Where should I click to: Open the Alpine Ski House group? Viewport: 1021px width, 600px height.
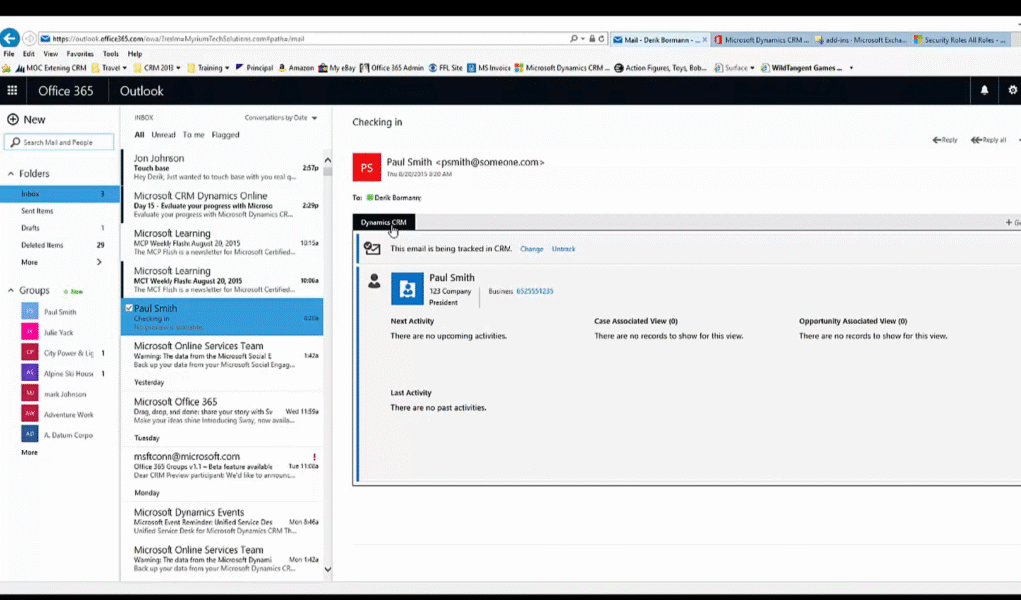(x=63, y=374)
